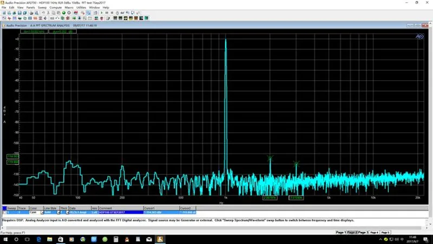The image size is (433, 244).
Task: Click the -114.563 cursor amplitude box
Action: (12, 157)
